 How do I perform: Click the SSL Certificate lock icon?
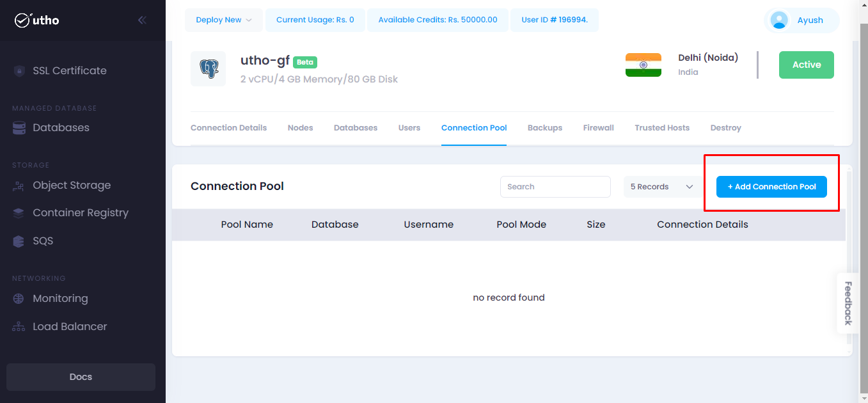[x=19, y=71]
